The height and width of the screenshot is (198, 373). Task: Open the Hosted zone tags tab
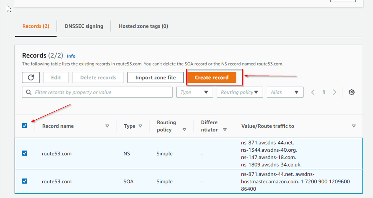point(143,26)
